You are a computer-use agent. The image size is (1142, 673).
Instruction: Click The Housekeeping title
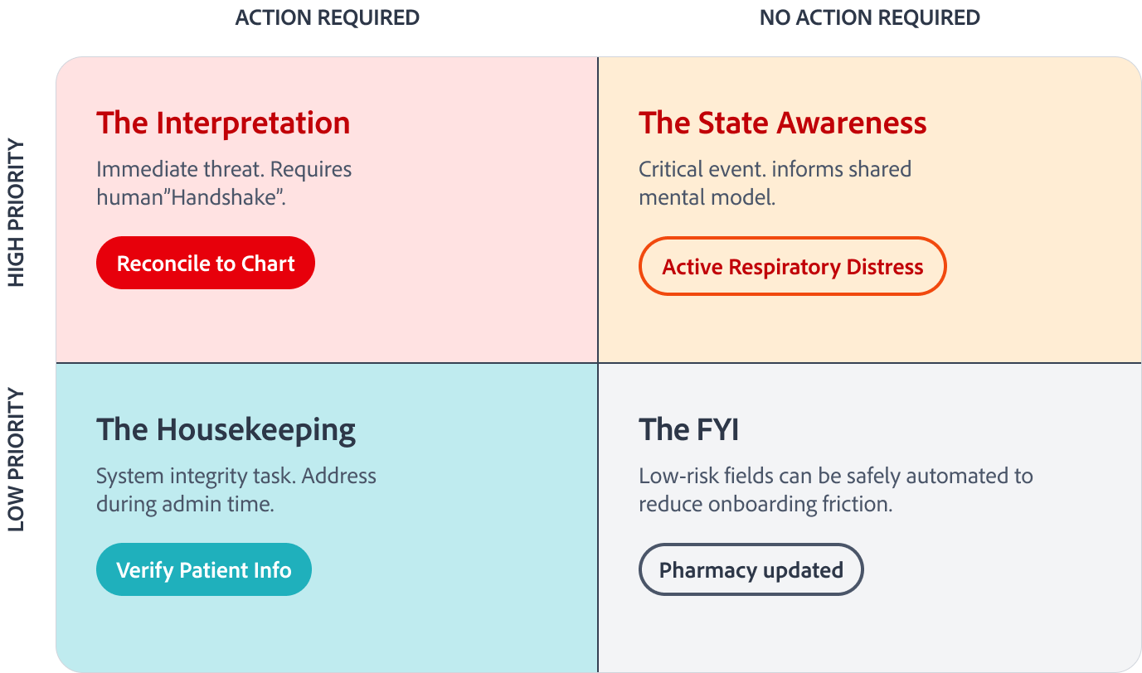click(x=226, y=429)
